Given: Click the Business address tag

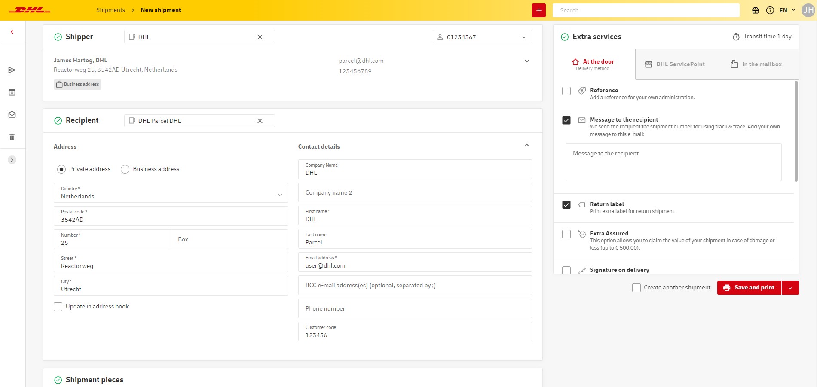Looking at the screenshot, I should (x=78, y=85).
